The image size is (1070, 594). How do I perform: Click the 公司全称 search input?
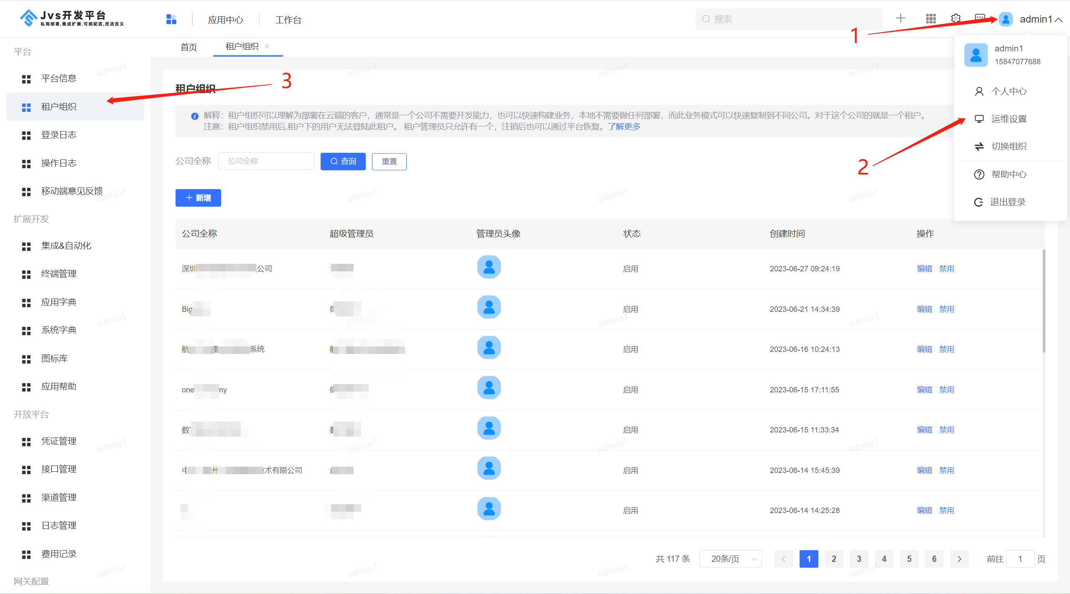coord(266,161)
